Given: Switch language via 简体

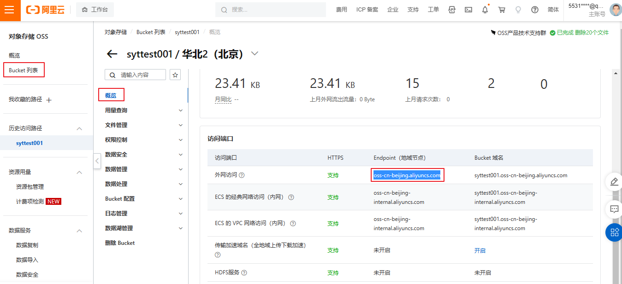Looking at the screenshot, I should pyautogui.click(x=553, y=10).
